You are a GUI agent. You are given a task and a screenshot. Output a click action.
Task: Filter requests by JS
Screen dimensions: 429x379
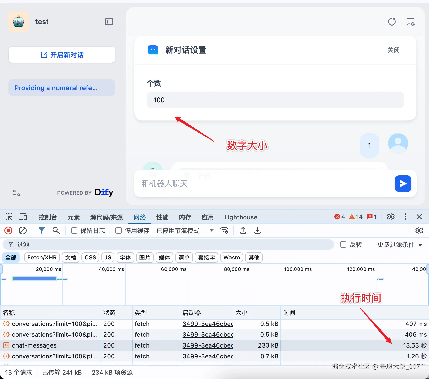(108, 258)
